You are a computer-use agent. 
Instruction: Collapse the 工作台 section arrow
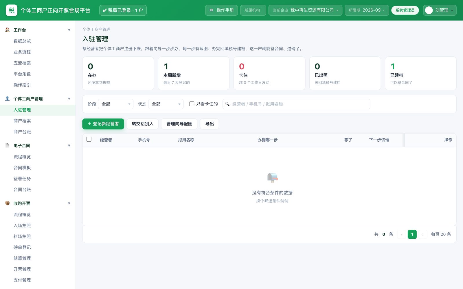pyautogui.click(x=69, y=30)
